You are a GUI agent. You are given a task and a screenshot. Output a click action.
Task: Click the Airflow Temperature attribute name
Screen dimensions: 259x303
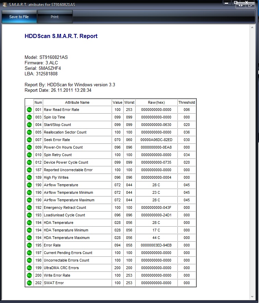61,185
